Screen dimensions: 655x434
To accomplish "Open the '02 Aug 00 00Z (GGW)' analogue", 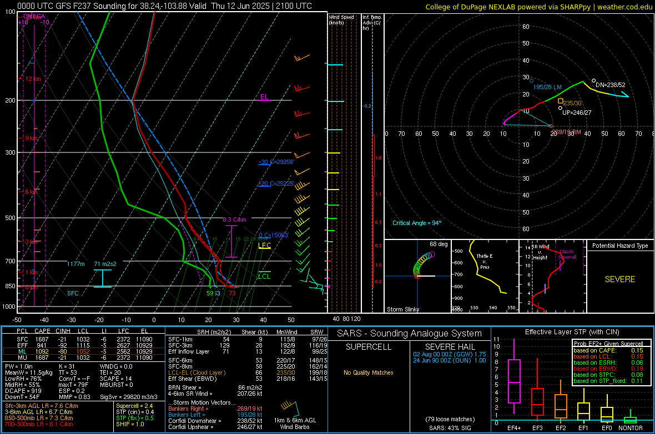I will tap(450, 354).
